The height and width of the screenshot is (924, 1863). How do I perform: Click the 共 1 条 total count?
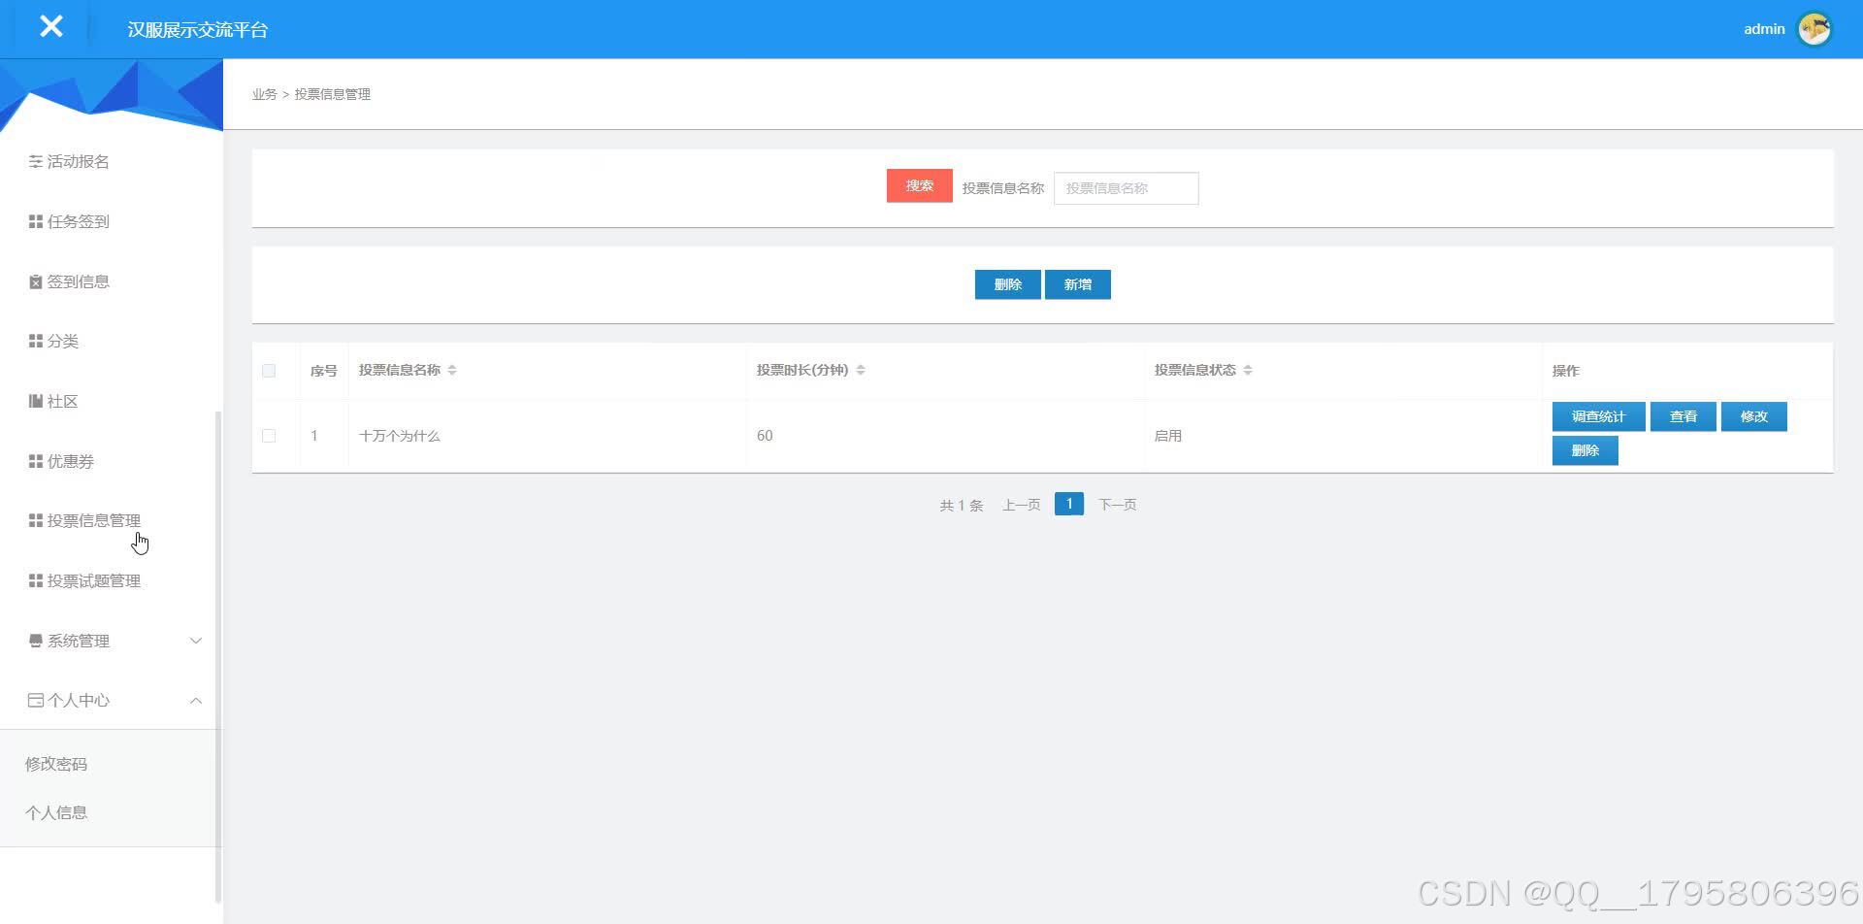coord(961,505)
